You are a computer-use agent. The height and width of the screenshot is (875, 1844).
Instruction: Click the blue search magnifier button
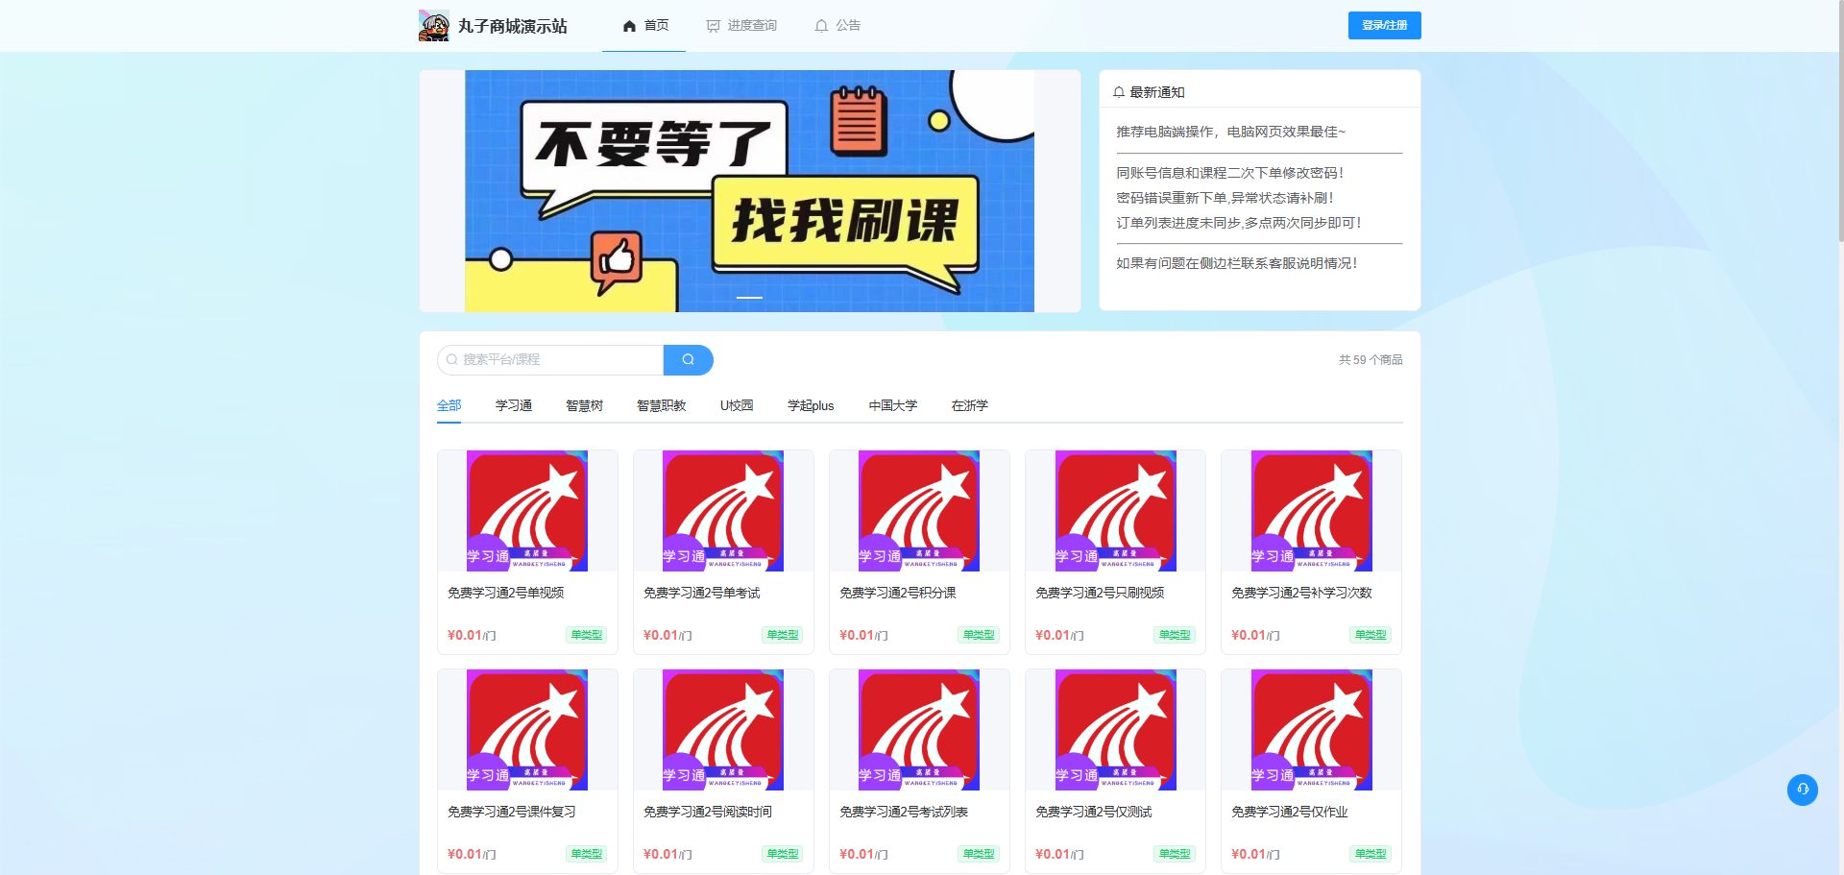(688, 360)
